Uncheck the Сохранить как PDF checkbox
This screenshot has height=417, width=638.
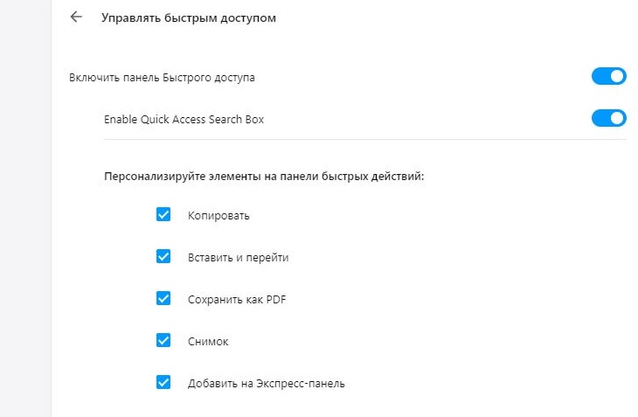pos(163,299)
